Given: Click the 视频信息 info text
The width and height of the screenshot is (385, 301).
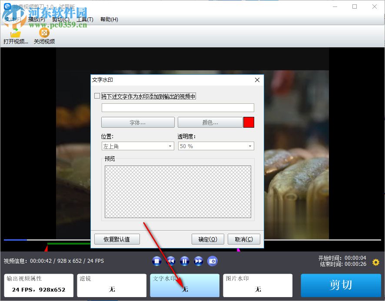Looking at the screenshot, I should (54, 261).
